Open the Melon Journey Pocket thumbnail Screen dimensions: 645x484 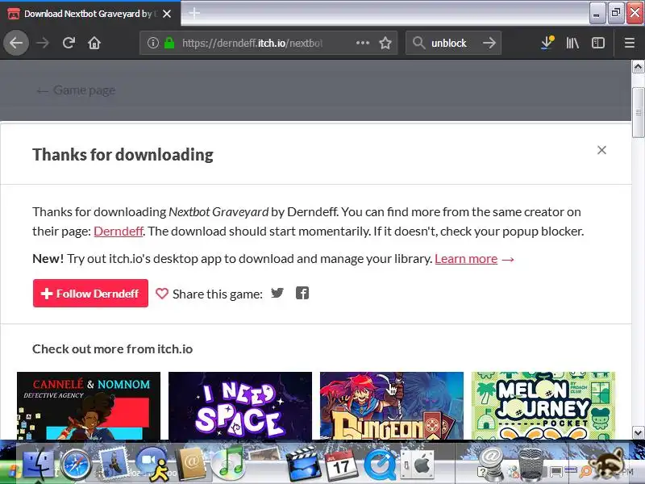[543, 406]
